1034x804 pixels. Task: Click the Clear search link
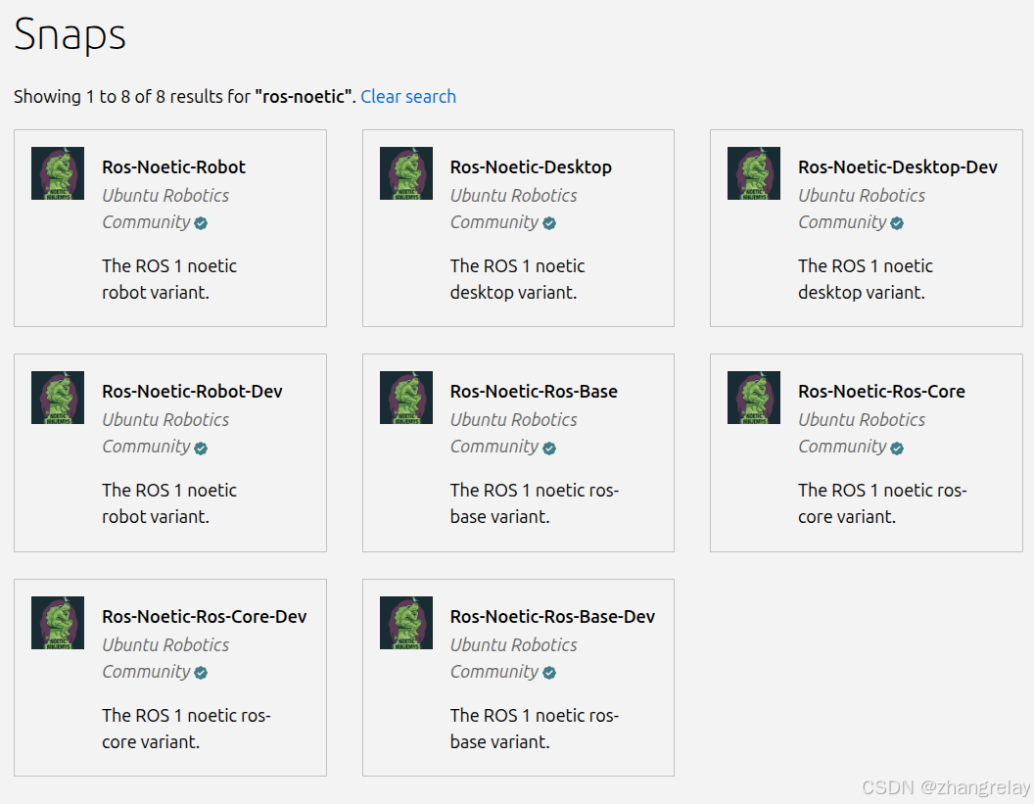(x=408, y=96)
